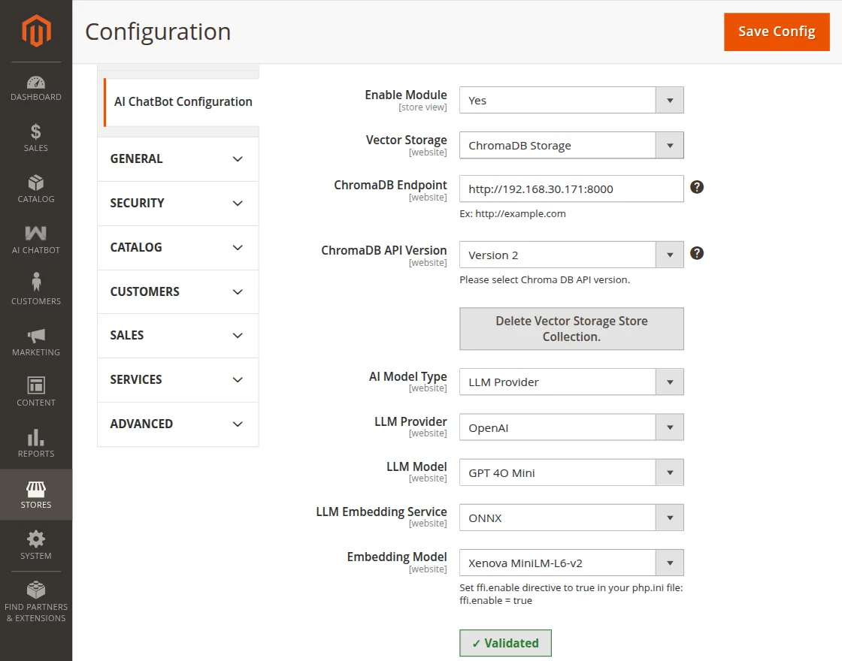The image size is (842, 661).
Task: Open the LLM Model dropdown
Action: tap(571, 473)
